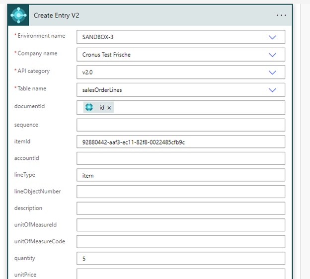Click the id dynamic content token icon

[x=89, y=107]
